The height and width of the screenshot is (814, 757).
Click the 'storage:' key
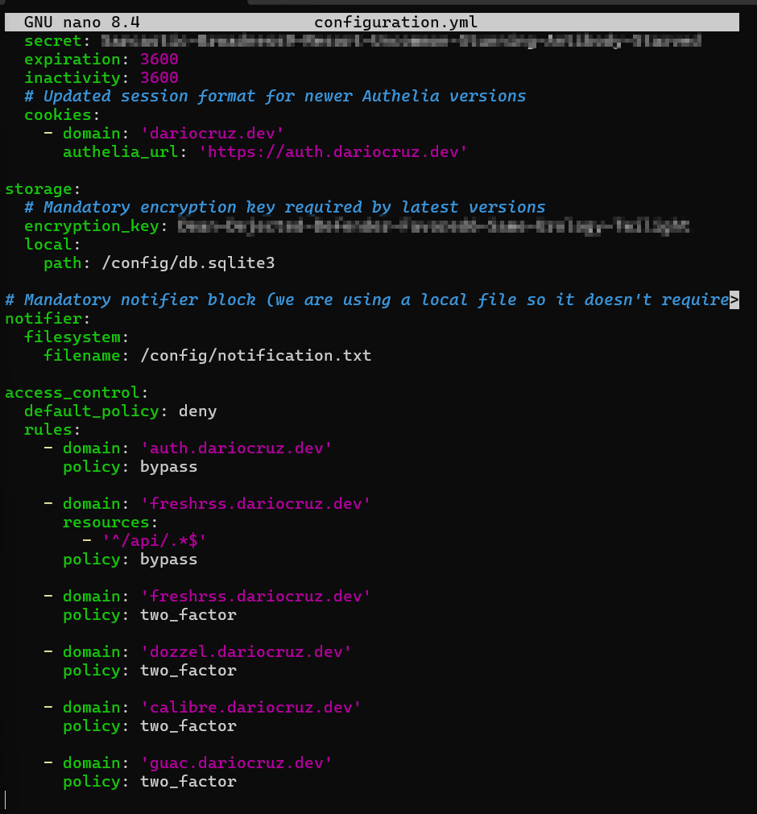click(43, 189)
